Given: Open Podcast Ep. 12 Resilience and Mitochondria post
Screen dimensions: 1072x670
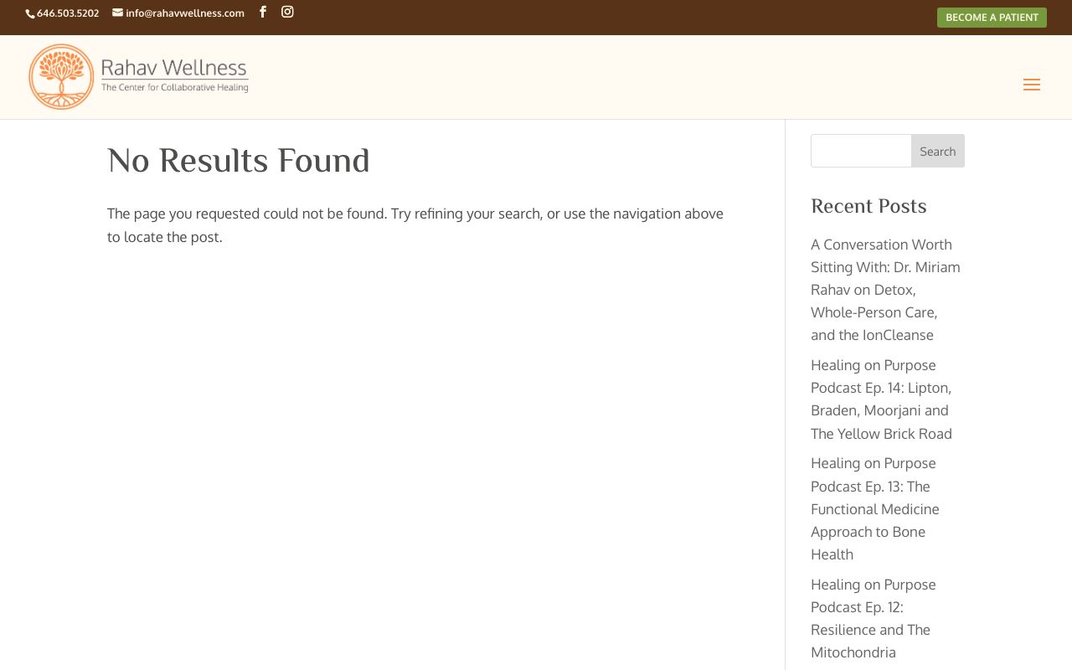Looking at the screenshot, I should point(874,618).
